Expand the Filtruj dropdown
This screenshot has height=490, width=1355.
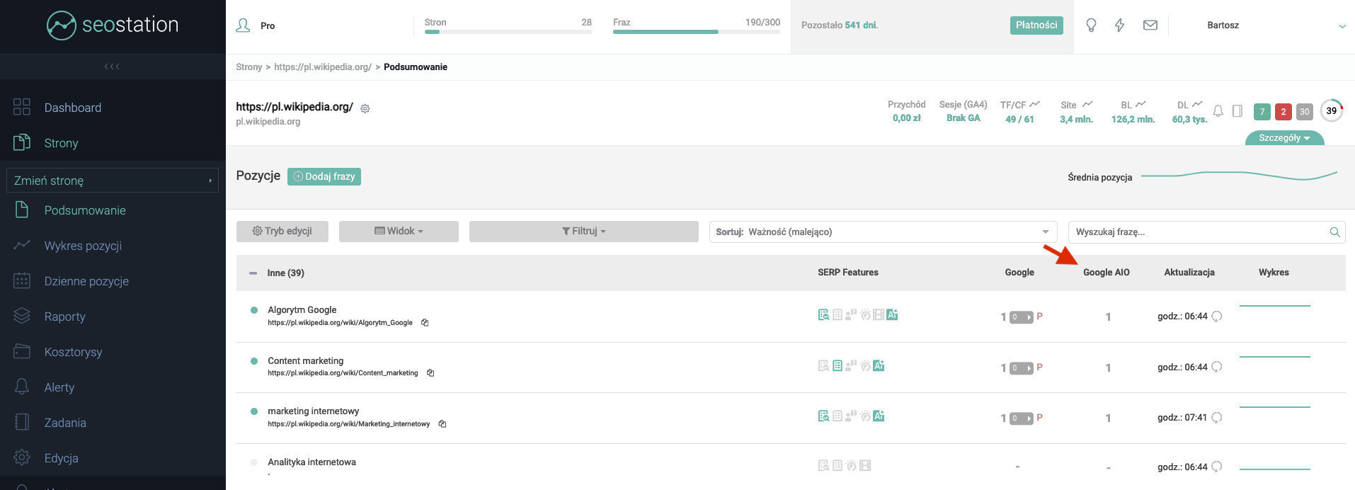(x=583, y=232)
